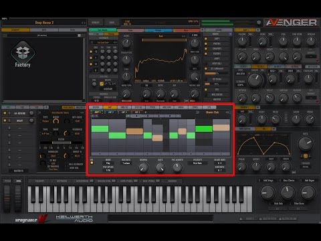The height and width of the screenshot is (241, 321).
Task: Toggle the first effect slot light
Action: tap(5, 113)
